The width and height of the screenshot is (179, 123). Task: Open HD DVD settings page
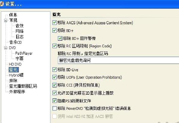click(x=15, y=64)
